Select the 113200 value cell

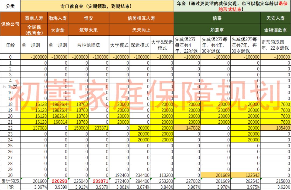(x=162, y=175)
